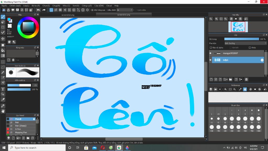Open reference image folder icon
Viewport: 268px width, 151px height.
pos(215,89)
